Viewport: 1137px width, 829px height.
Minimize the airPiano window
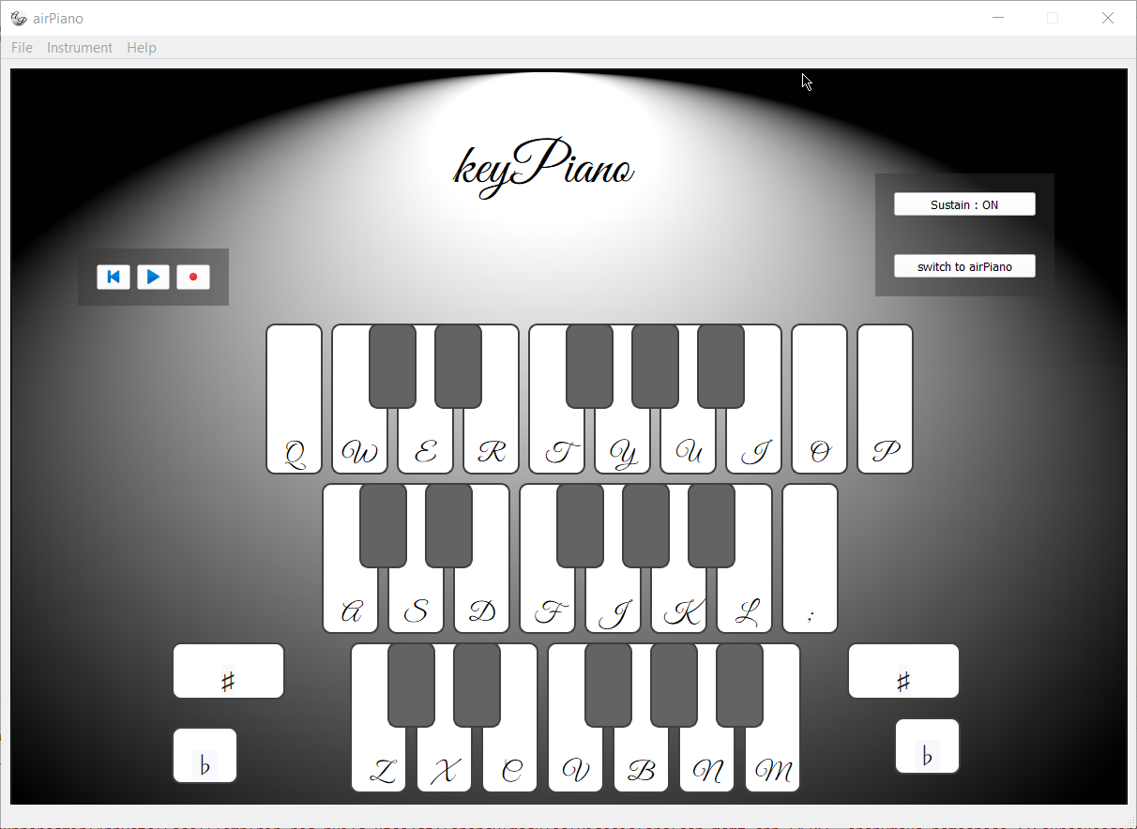pos(998,18)
